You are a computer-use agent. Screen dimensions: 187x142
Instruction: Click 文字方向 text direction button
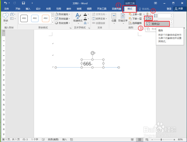pyautogui.click(x=99, y=14)
